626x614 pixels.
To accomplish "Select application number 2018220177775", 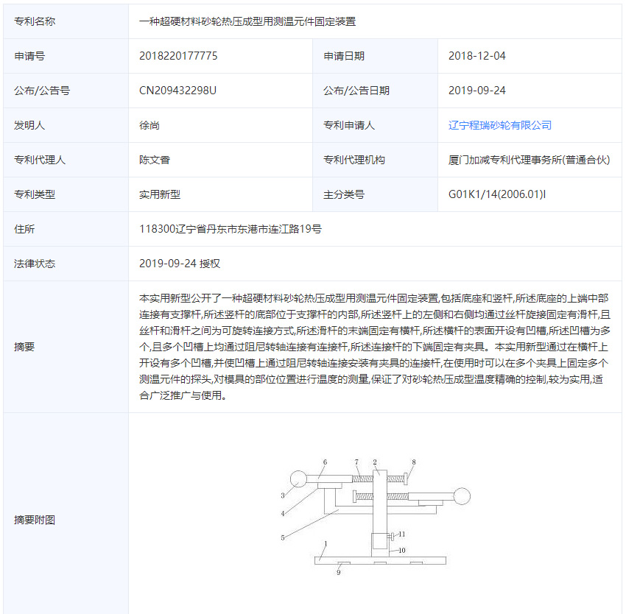I will [178, 56].
